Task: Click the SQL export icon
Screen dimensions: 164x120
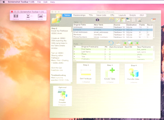Action: click(x=139, y=20)
